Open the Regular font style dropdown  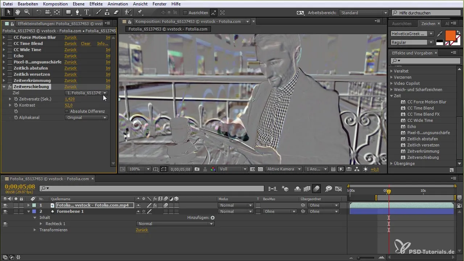(412, 42)
